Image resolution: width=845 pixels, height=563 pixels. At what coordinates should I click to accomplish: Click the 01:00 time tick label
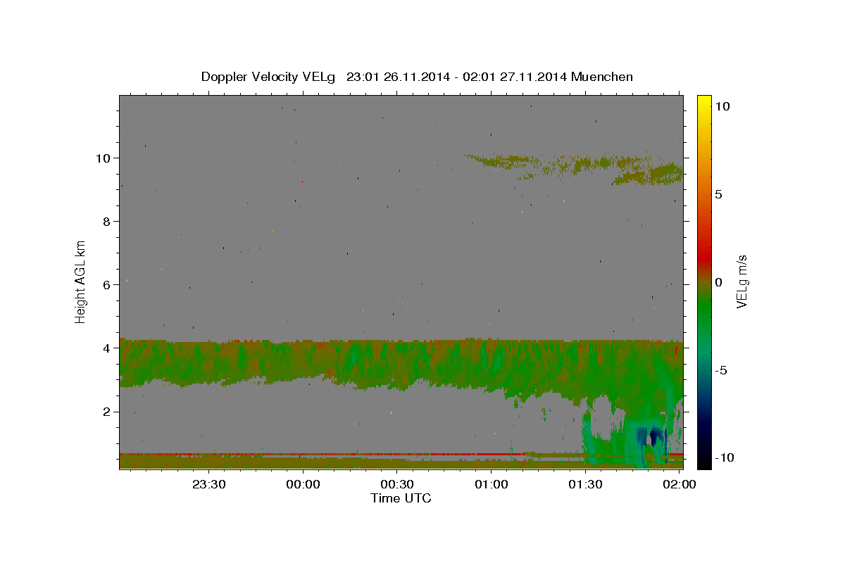click(492, 484)
